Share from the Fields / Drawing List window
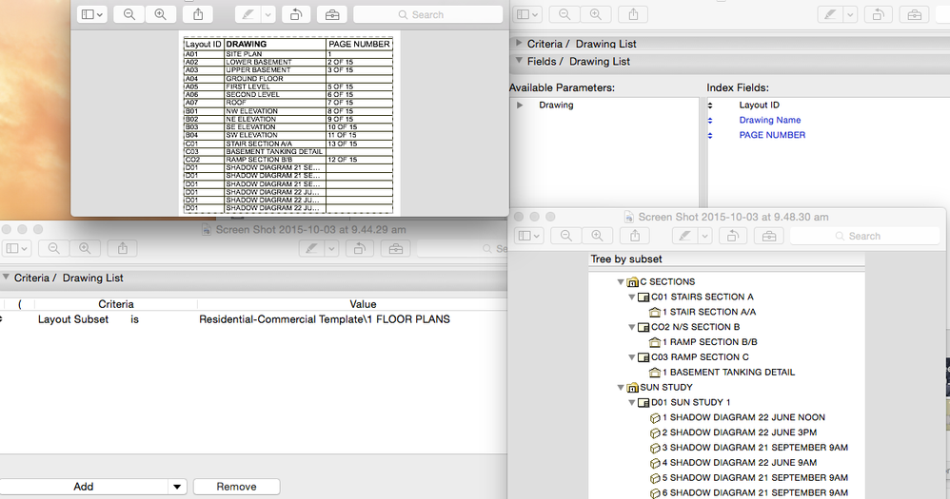This screenshot has height=499, width=950. point(633,14)
